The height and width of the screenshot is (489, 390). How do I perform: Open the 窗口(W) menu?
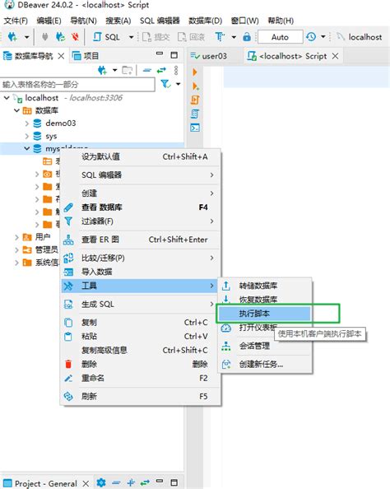(x=244, y=21)
